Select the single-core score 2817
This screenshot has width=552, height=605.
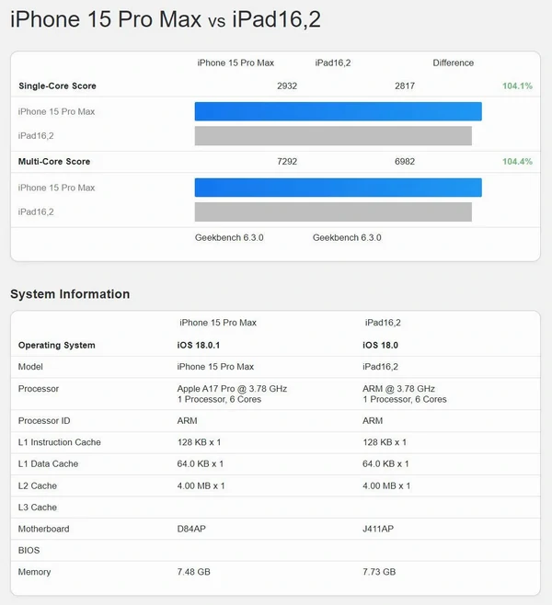point(405,86)
